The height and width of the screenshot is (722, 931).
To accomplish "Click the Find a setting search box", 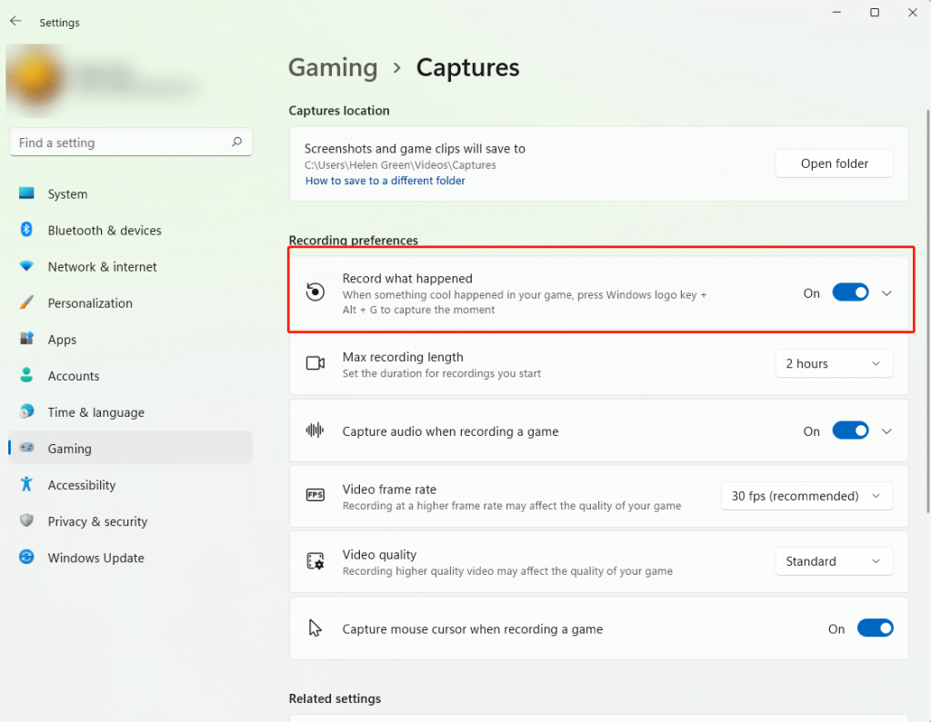I will (130, 143).
